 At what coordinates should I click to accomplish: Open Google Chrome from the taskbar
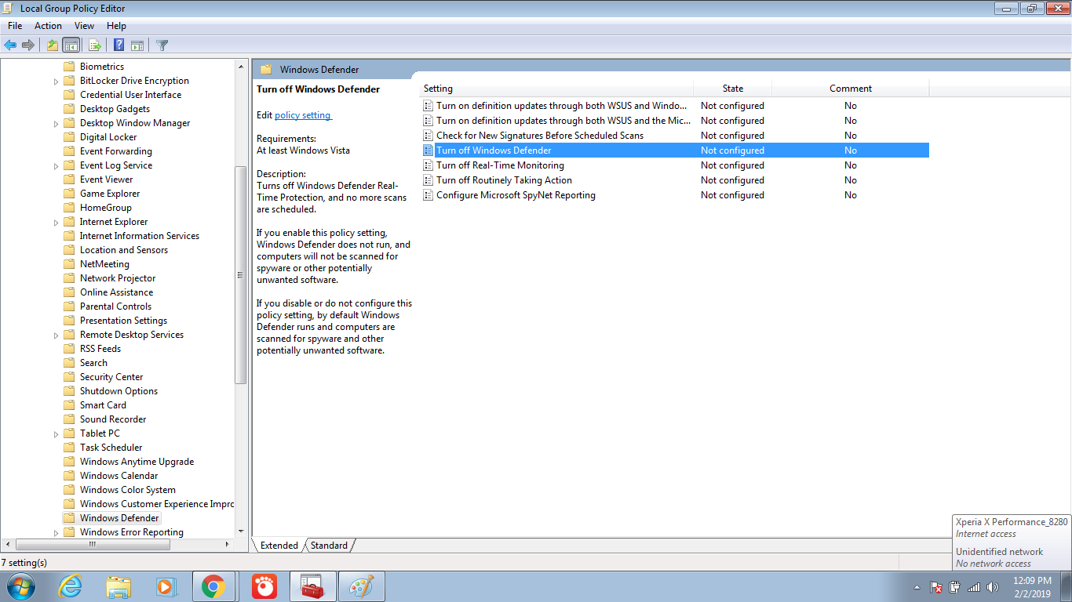pos(213,586)
